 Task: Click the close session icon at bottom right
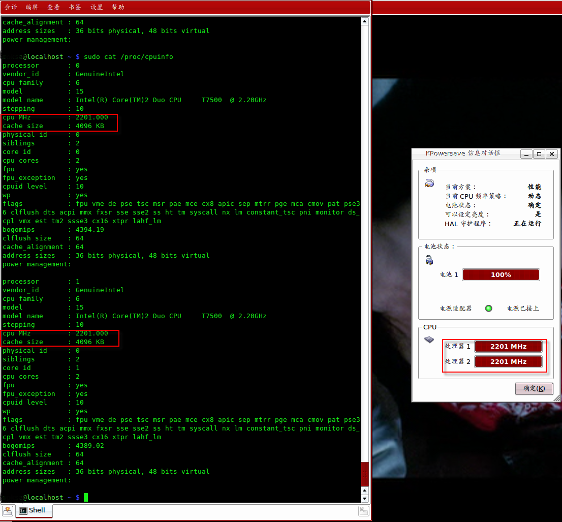click(x=363, y=511)
